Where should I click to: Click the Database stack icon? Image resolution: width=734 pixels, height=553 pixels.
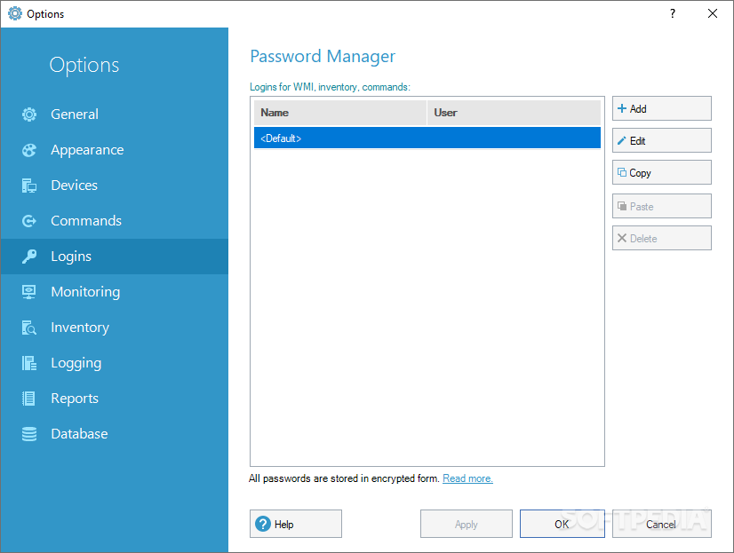click(x=29, y=434)
